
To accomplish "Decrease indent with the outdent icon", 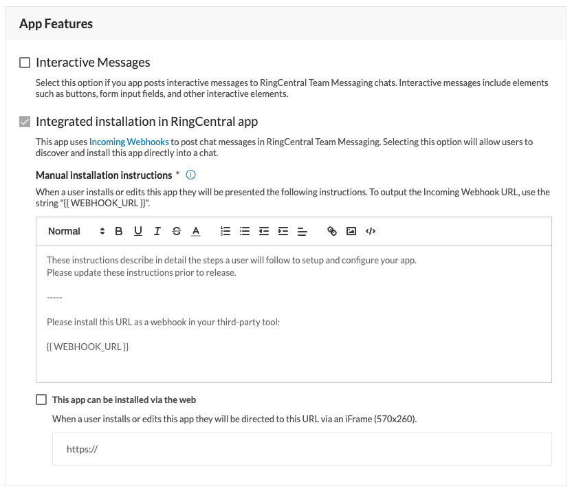I will pyautogui.click(x=263, y=231).
